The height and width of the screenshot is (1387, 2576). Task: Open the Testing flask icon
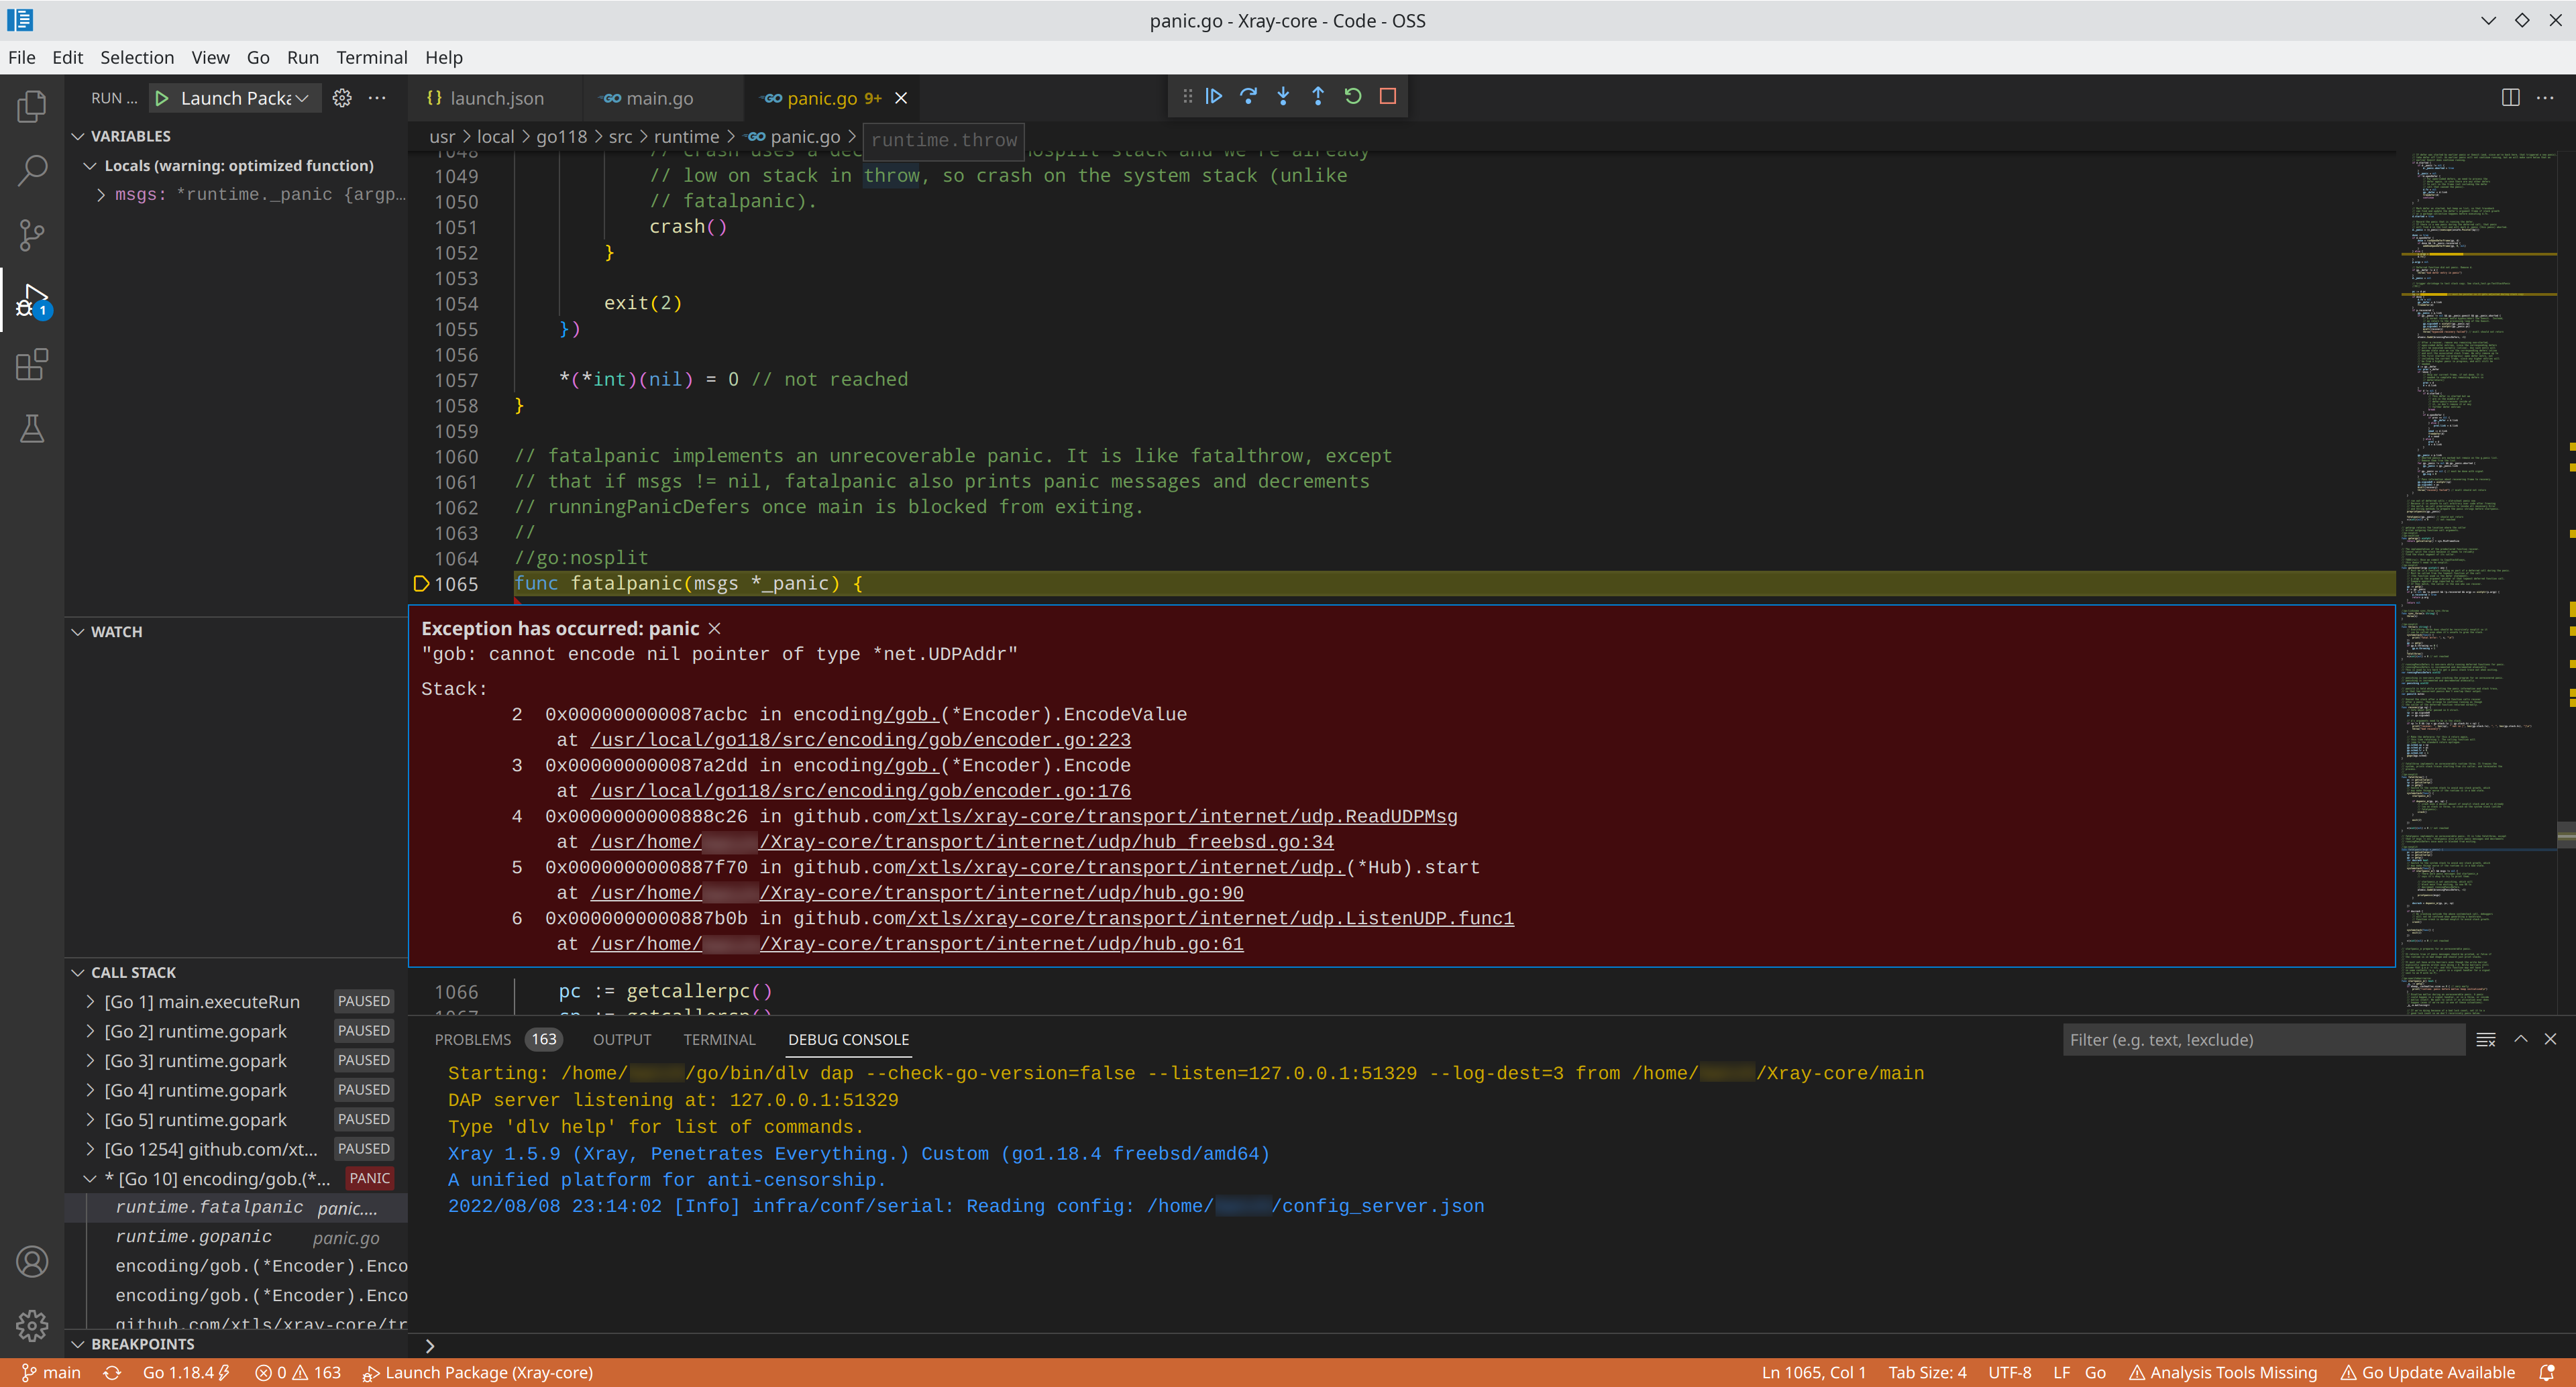[x=31, y=428]
